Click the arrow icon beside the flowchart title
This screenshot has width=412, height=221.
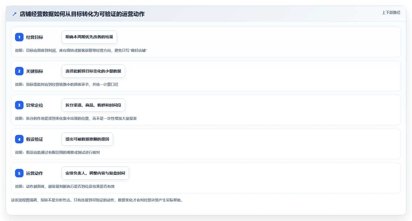14,14
